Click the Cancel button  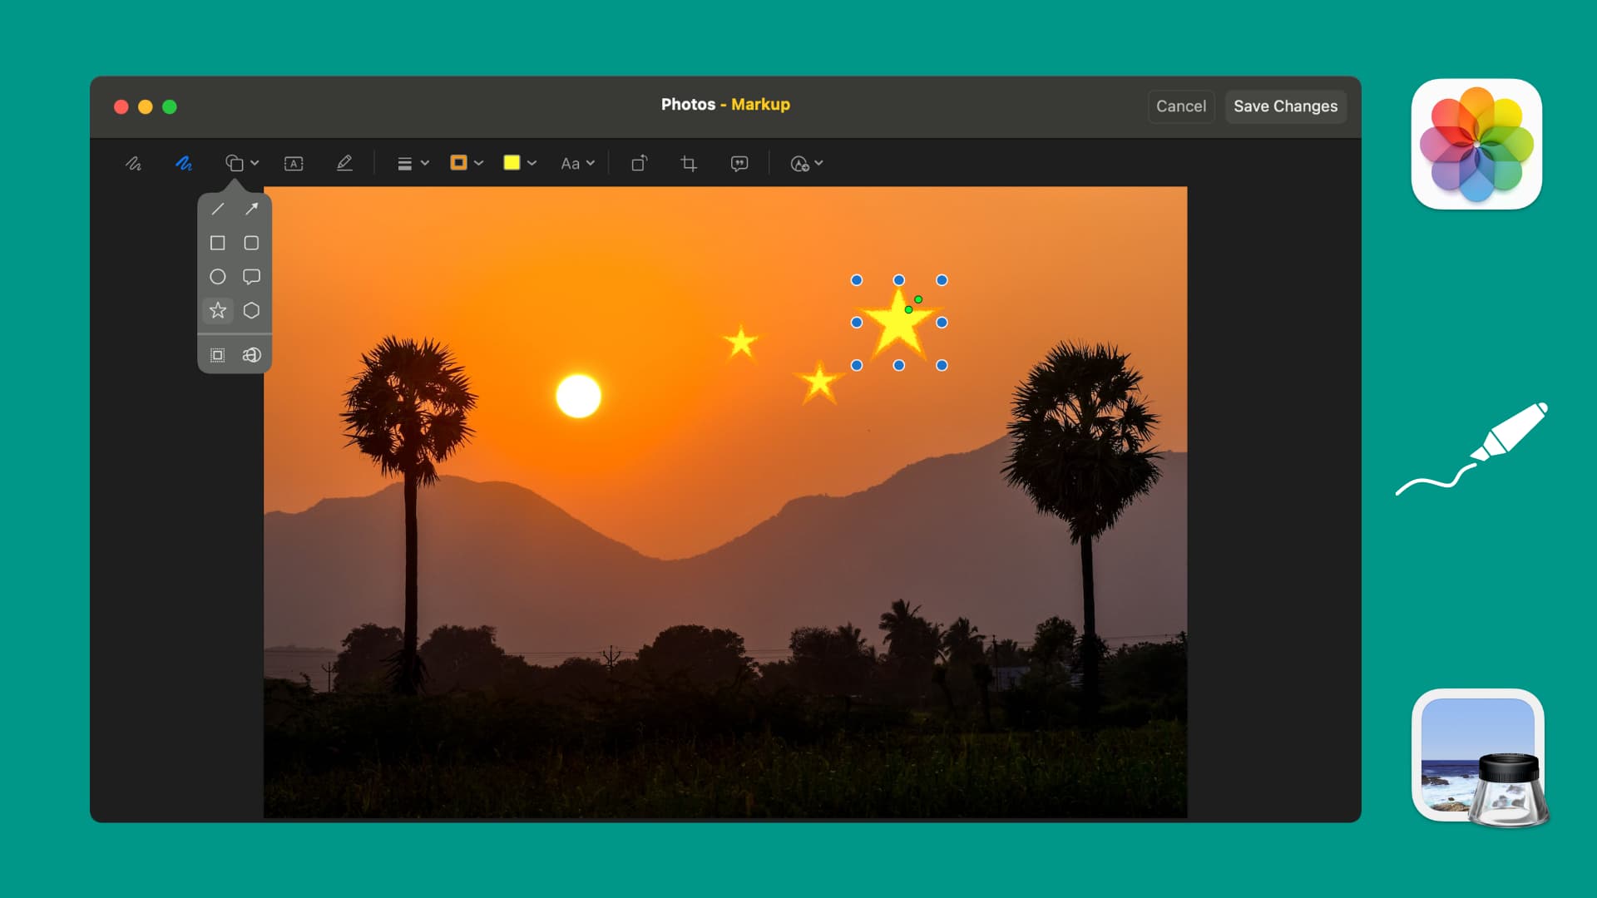coord(1181,106)
